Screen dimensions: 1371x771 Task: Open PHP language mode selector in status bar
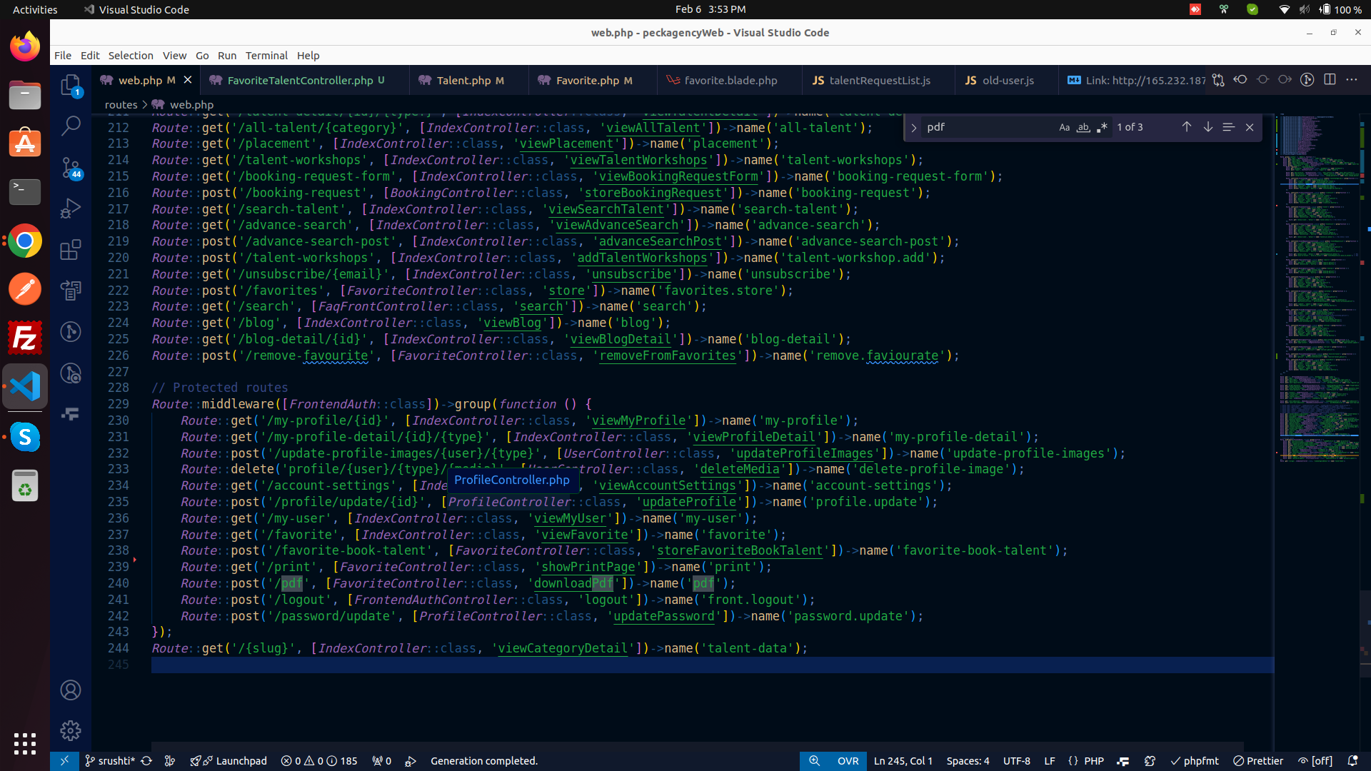(1093, 761)
